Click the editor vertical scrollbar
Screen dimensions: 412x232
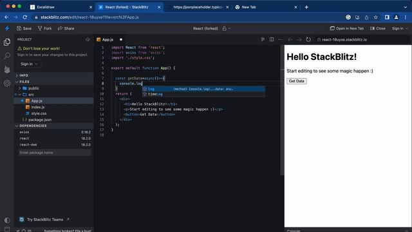tap(282, 110)
